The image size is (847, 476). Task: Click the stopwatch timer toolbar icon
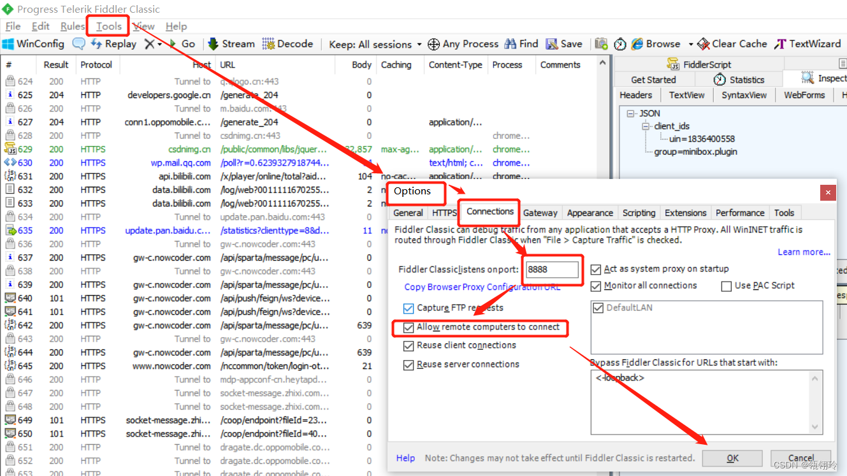coord(620,44)
